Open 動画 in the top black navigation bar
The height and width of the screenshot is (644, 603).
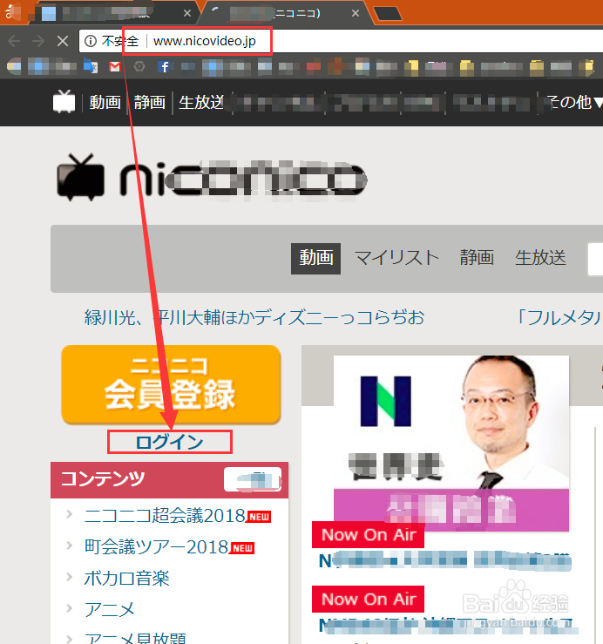[x=105, y=102]
